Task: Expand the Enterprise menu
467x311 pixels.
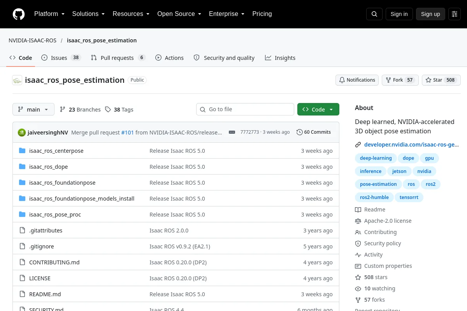Action: pos(227,14)
